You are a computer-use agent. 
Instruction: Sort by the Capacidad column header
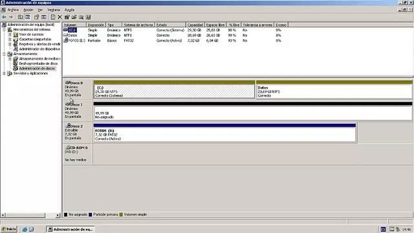click(195, 25)
